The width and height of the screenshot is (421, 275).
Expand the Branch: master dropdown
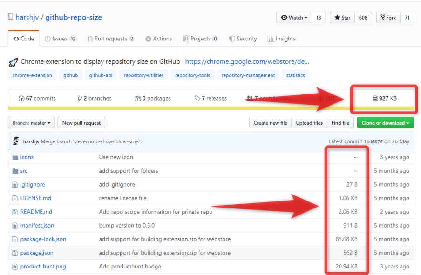click(31, 123)
